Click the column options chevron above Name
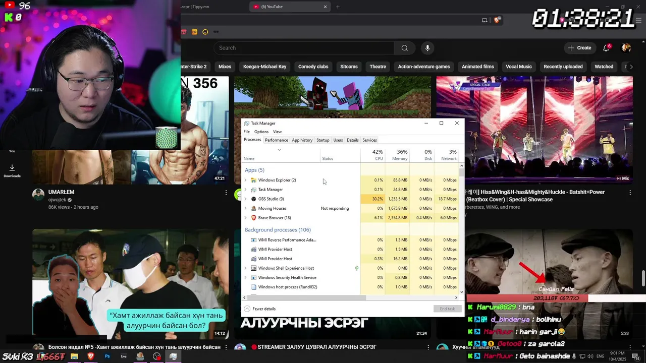 point(279,150)
